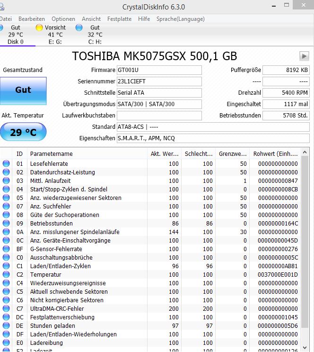Screen dimensions: 314x352
Task: Click status icon of Laden/Entladen-Zyklen row
Action: pyautogui.click(x=6, y=266)
